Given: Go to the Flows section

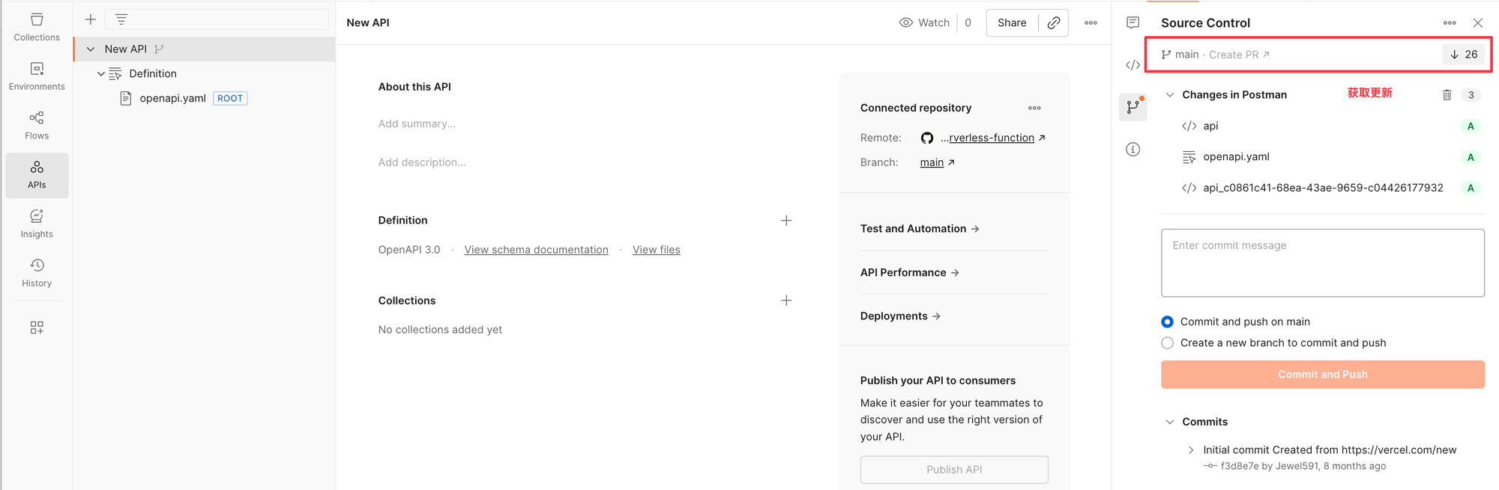Looking at the screenshot, I should [x=37, y=126].
